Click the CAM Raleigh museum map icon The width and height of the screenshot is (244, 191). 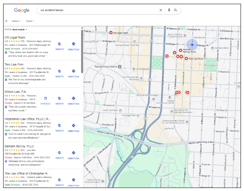(134, 69)
